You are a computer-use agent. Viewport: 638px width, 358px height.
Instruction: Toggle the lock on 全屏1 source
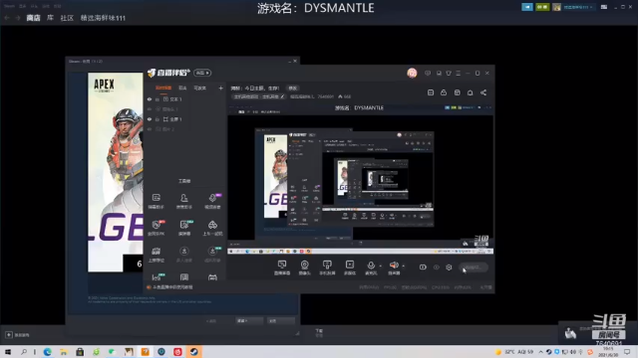click(158, 119)
